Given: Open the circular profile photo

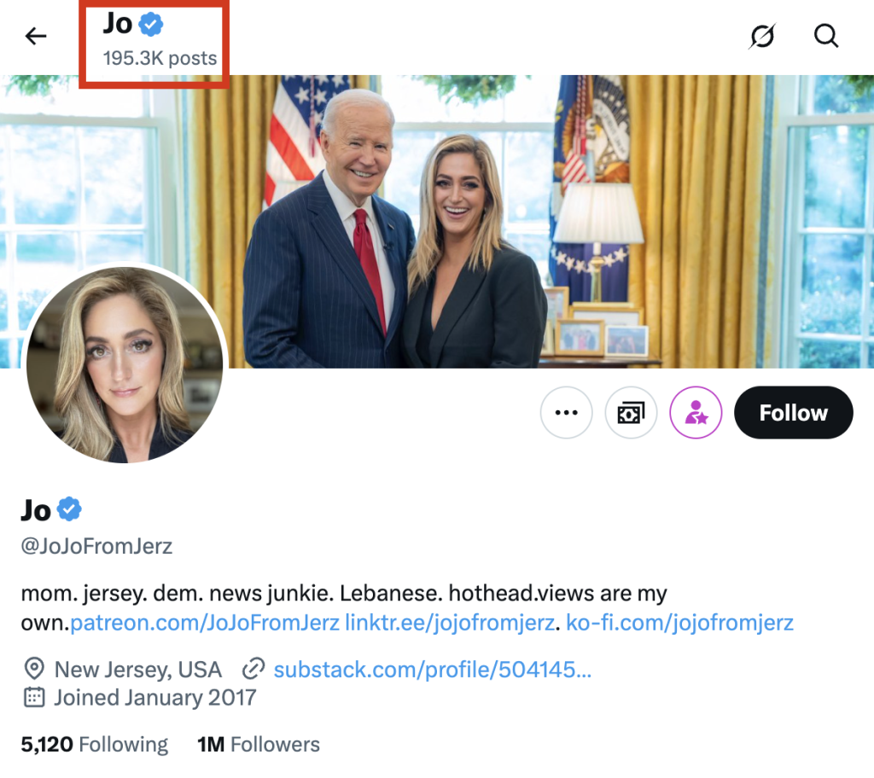Looking at the screenshot, I should click(x=125, y=365).
